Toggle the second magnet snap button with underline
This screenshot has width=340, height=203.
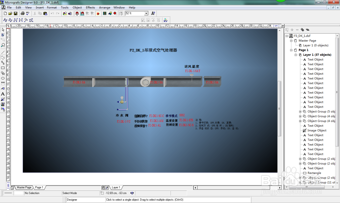click(x=82, y=14)
